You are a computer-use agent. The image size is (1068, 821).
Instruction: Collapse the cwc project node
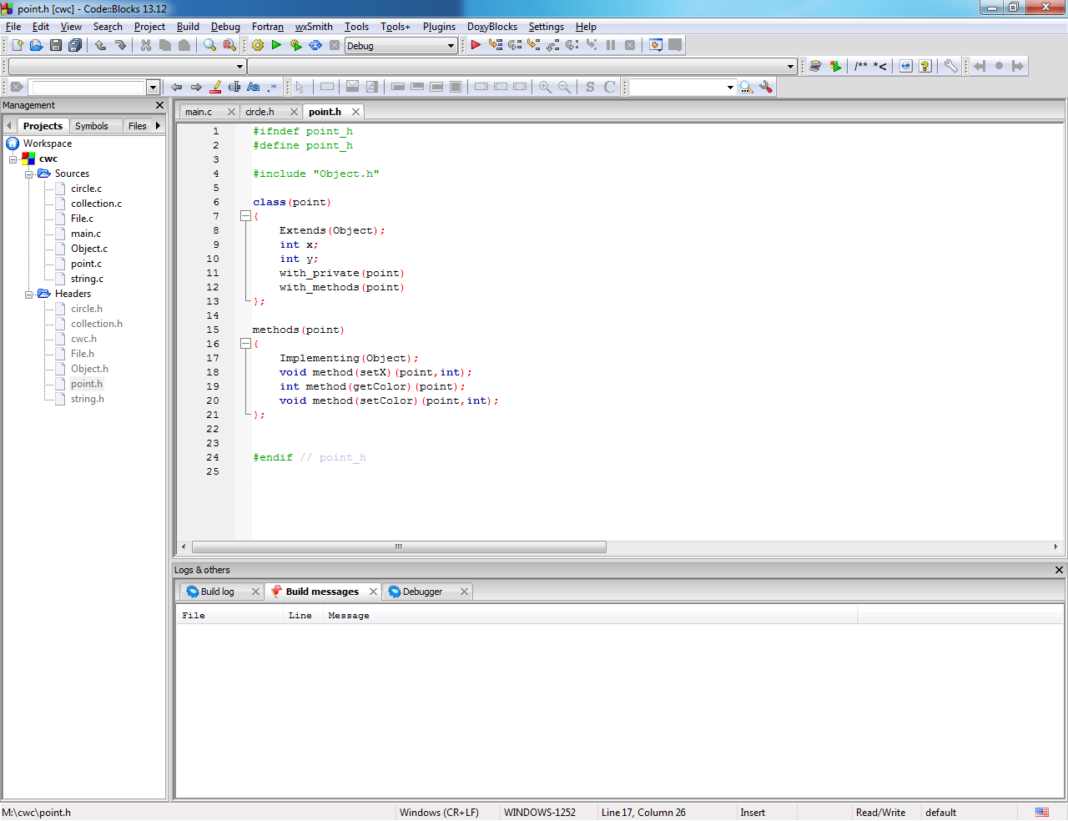pyautogui.click(x=13, y=159)
